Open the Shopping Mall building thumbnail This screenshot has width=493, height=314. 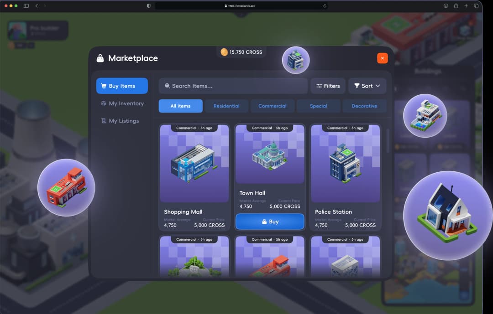click(x=194, y=164)
